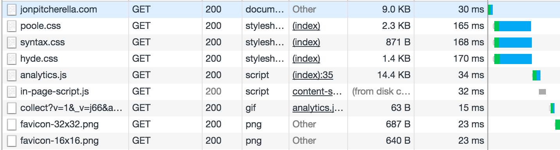Open the (index):35 initiator link for analytics.js

point(313,75)
